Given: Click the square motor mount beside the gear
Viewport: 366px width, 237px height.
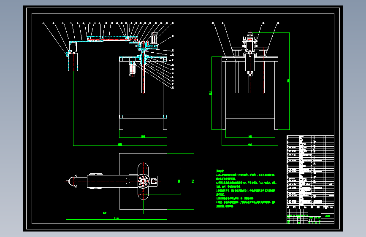Looking at the screenshot, I should tap(153, 181).
